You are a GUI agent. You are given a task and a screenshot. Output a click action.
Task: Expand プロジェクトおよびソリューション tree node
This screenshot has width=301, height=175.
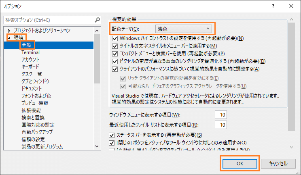point(9,31)
